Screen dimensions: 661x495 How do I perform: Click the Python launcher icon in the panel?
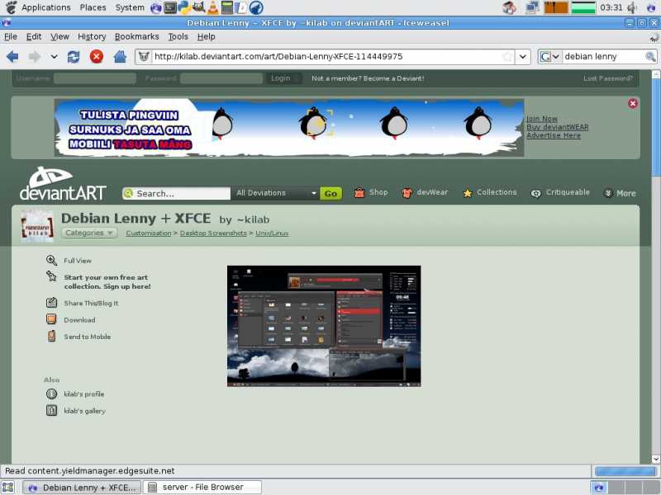pyautogui.click(x=184, y=7)
